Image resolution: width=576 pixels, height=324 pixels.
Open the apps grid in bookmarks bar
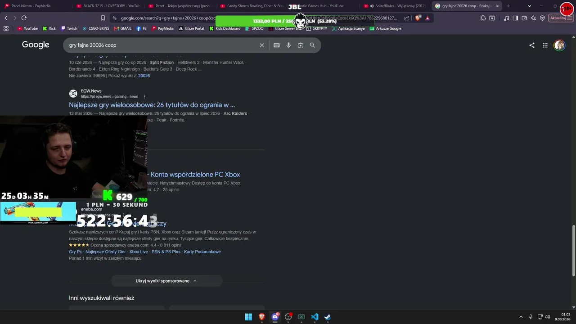click(x=6, y=28)
